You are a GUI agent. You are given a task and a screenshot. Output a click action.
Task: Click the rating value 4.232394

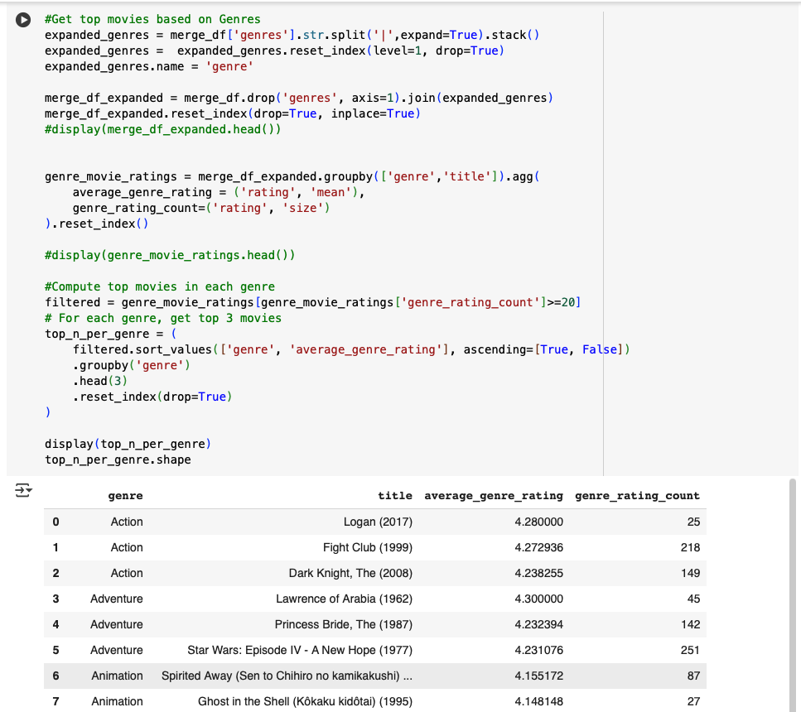539,624
